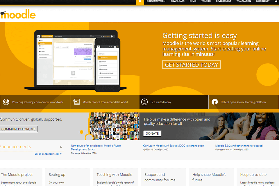
Task: Select the Tracker navigation item
Action: coord(206,1)
